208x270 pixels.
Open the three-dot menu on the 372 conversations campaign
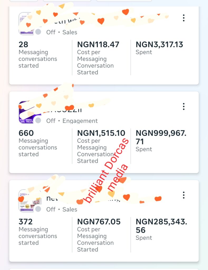click(x=184, y=195)
